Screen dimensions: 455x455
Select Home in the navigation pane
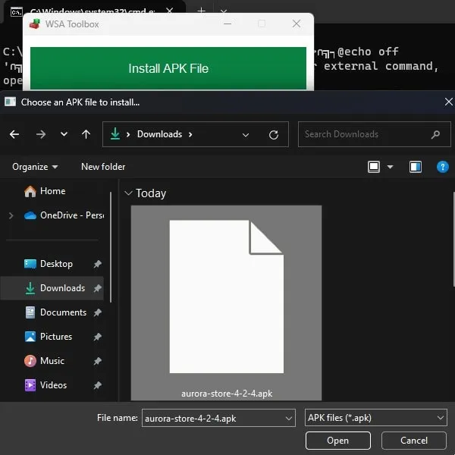pyautogui.click(x=52, y=191)
